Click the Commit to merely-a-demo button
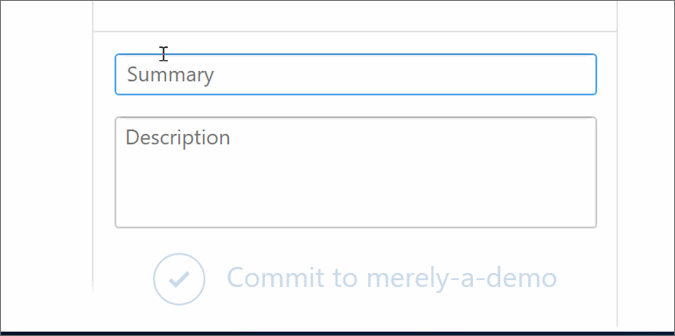The height and width of the screenshot is (336, 675). click(356, 279)
